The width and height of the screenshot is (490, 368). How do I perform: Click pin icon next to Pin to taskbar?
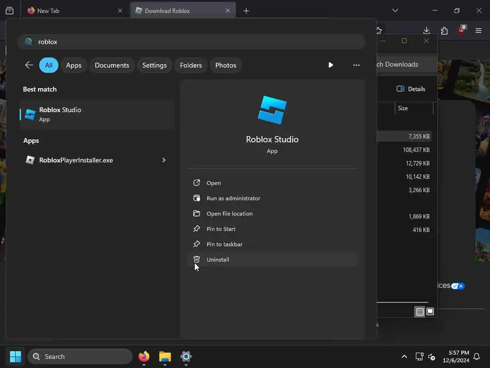coord(197,244)
